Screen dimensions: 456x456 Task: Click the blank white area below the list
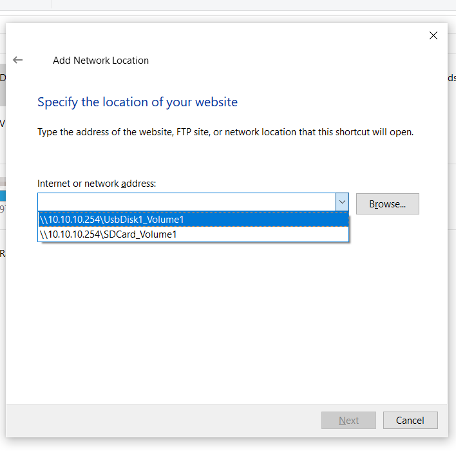click(x=227, y=320)
